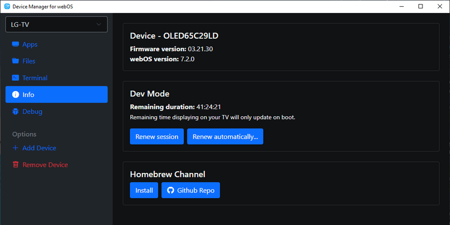Open the Debug section label
Image resolution: width=450 pixels, height=225 pixels.
point(32,112)
